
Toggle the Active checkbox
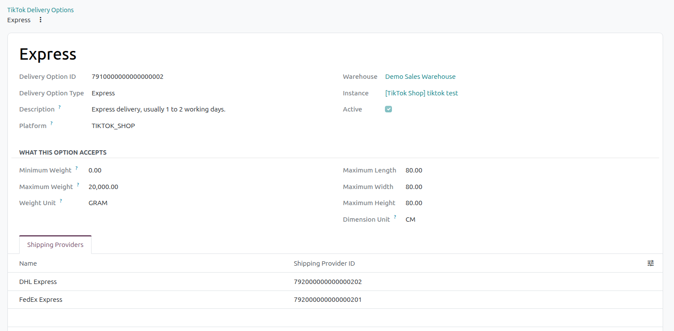click(388, 109)
